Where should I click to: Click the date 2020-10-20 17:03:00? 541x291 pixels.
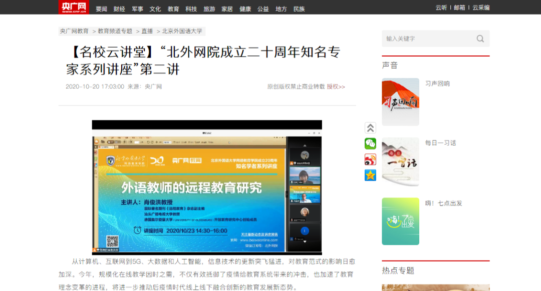[x=95, y=86]
